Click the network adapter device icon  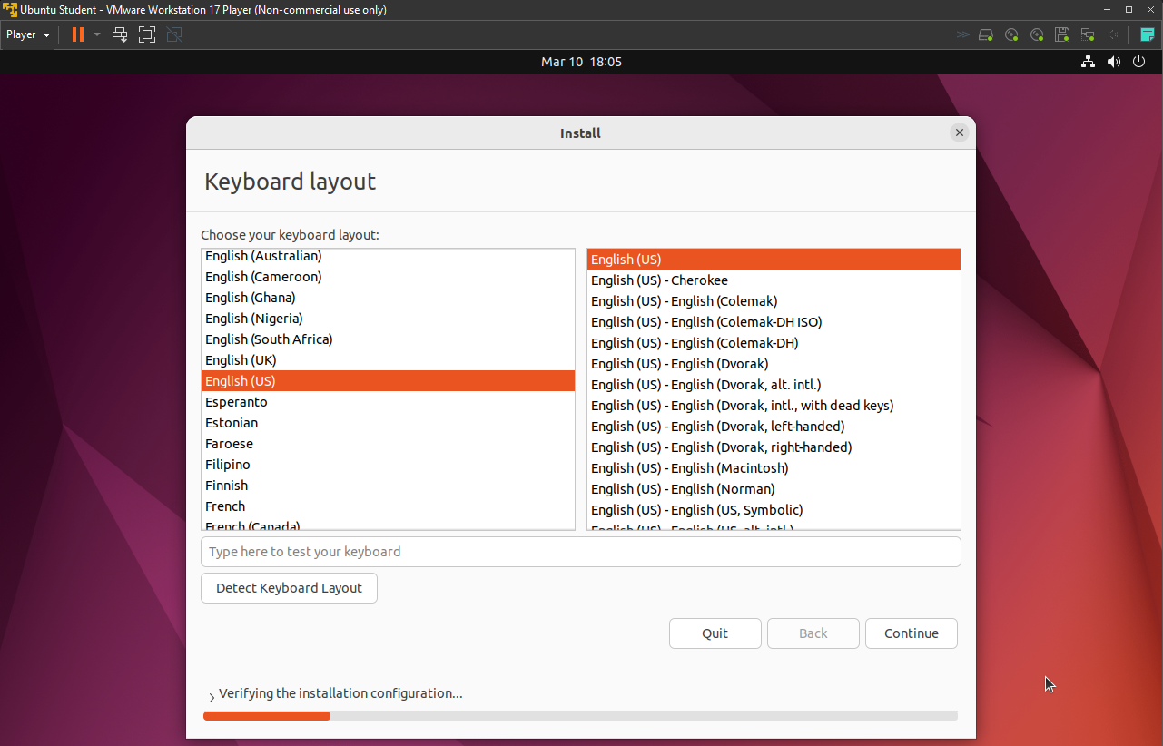tap(1088, 34)
